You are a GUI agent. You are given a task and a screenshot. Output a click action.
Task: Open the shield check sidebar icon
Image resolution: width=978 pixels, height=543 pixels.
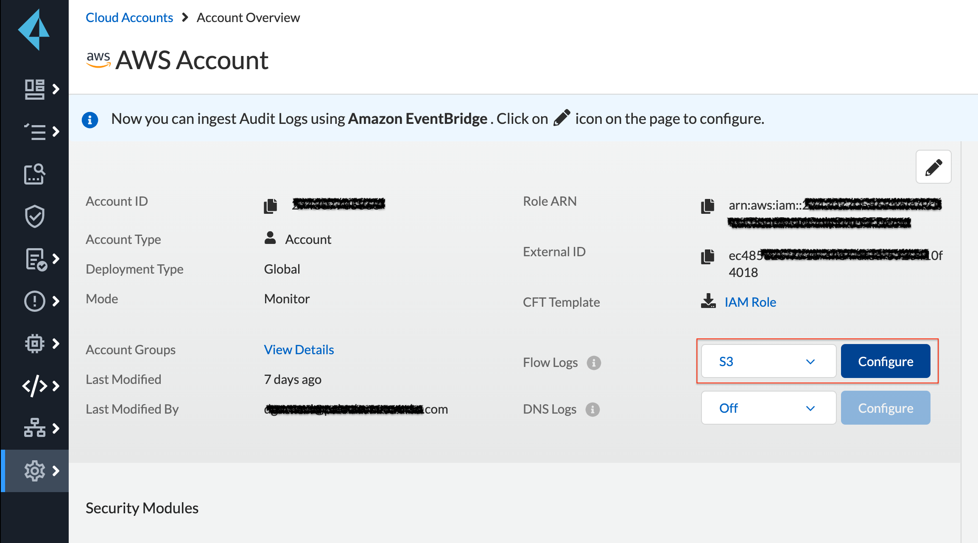34,216
